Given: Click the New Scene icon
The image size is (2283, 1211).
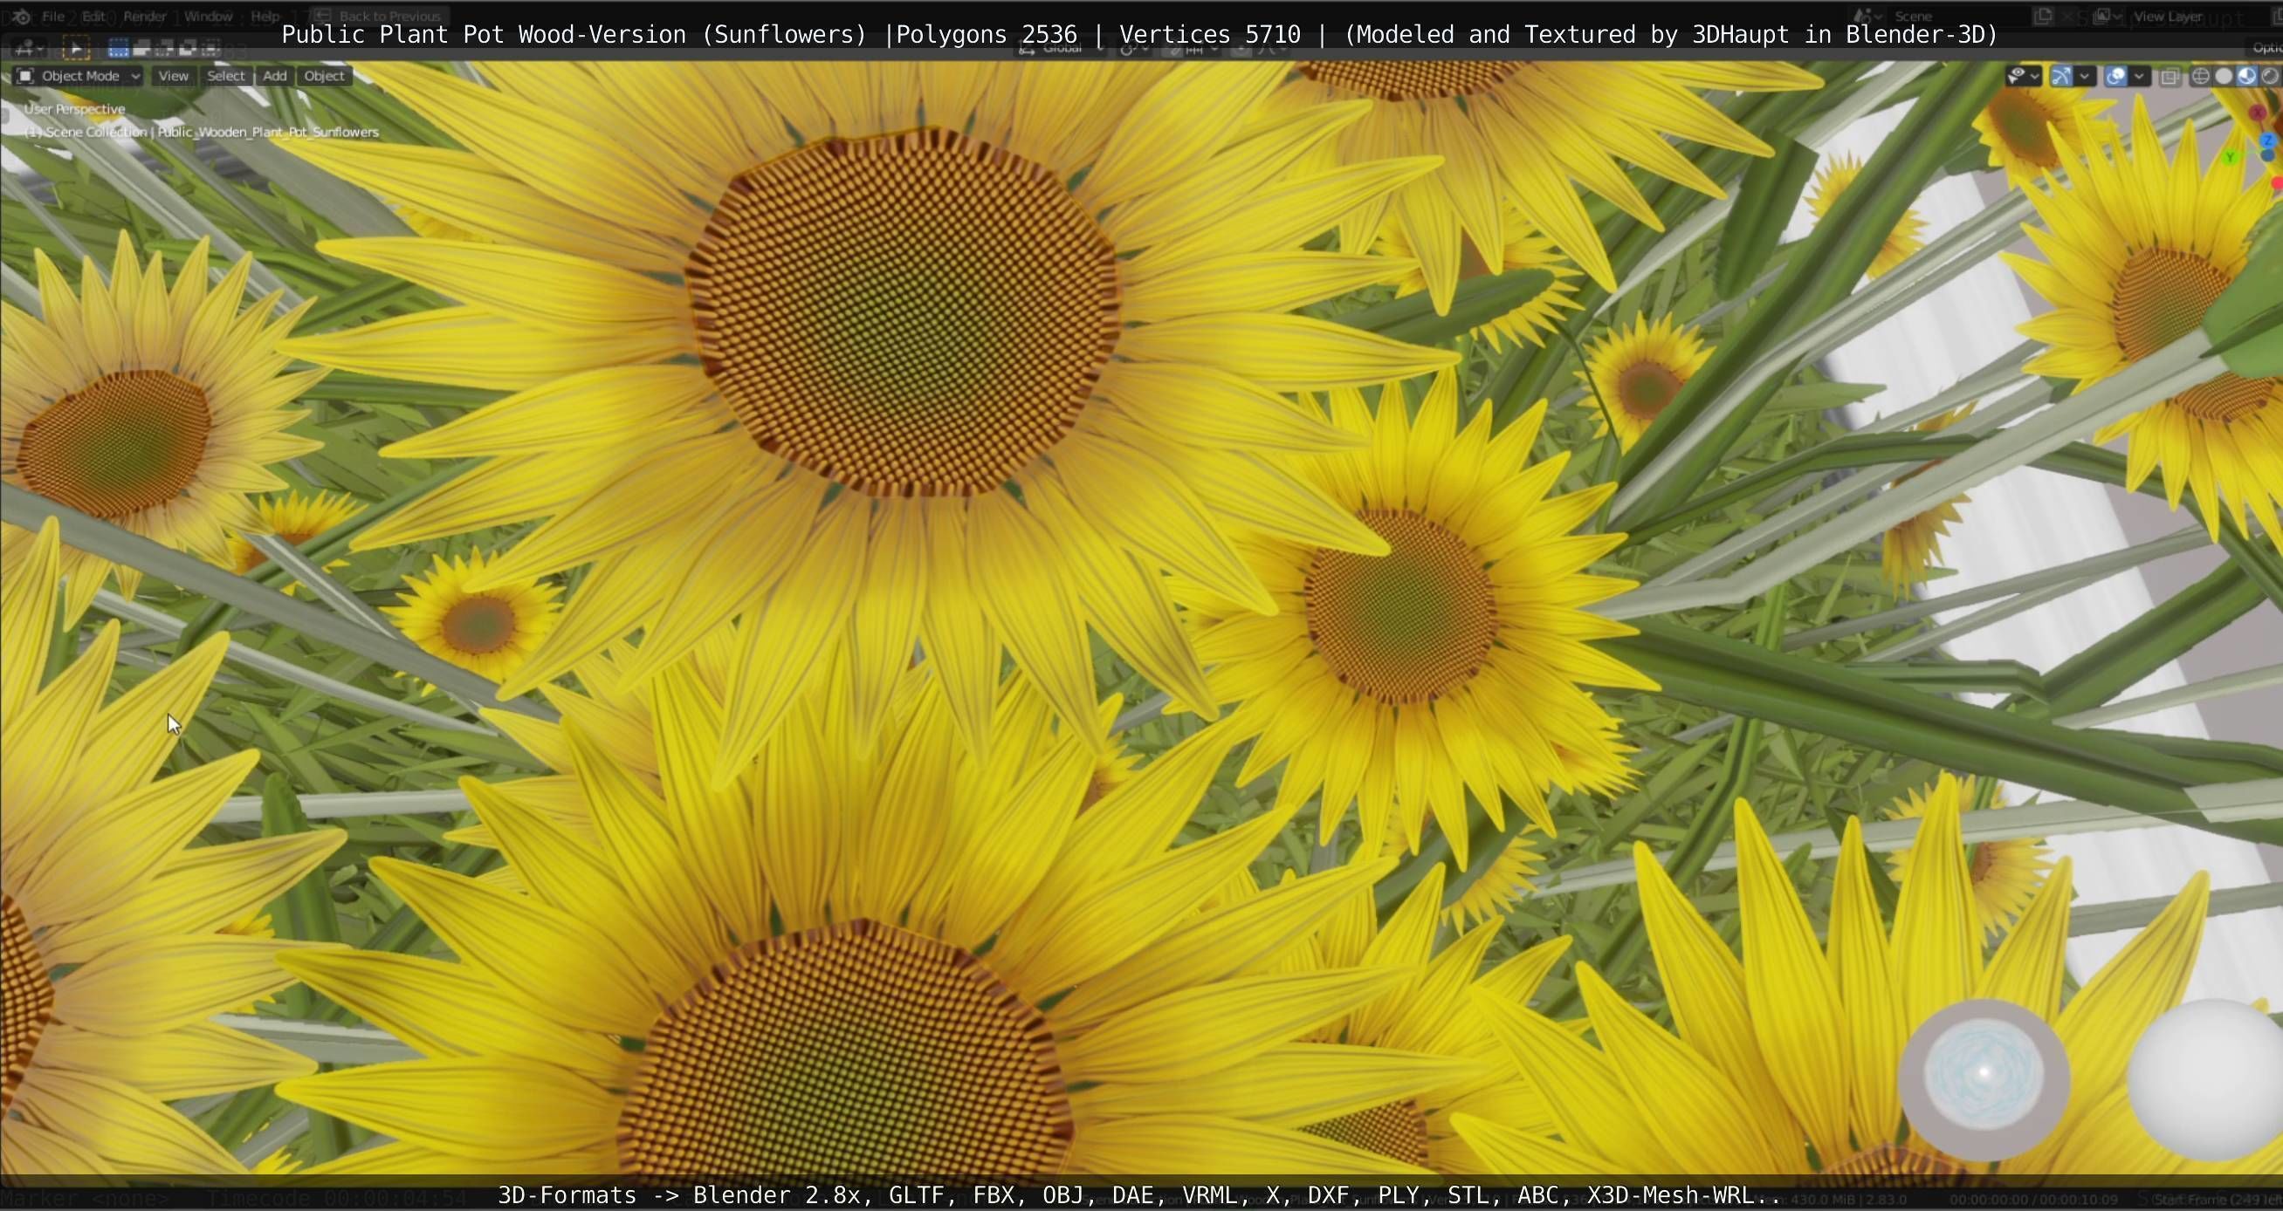Looking at the screenshot, I should click(x=2044, y=16).
